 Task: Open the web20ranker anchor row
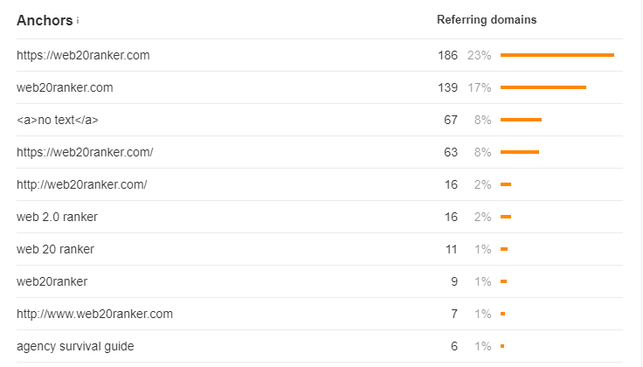pyautogui.click(x=52, y=281)
